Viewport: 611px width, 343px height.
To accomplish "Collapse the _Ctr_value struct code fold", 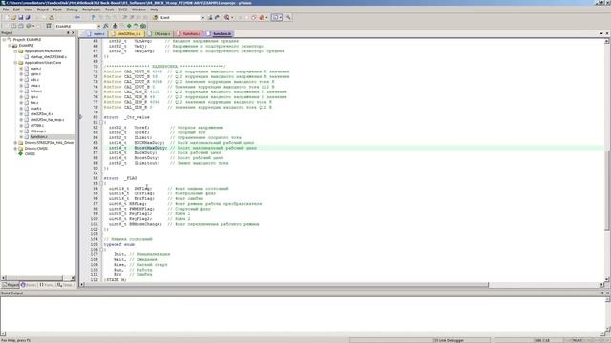I will click(101, 122).
